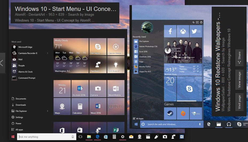Screen dimensions: 248x142
Task: Open Downloads in the left start menu
Action: (x=19, y=105)
